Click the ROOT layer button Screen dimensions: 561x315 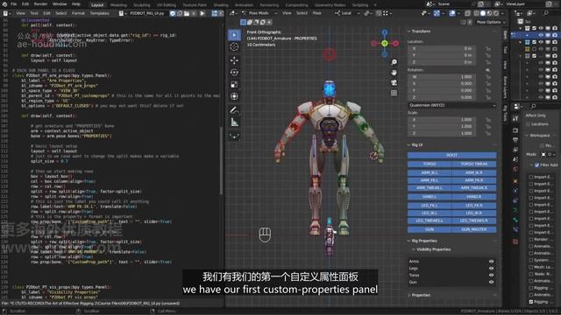point(452,155)
